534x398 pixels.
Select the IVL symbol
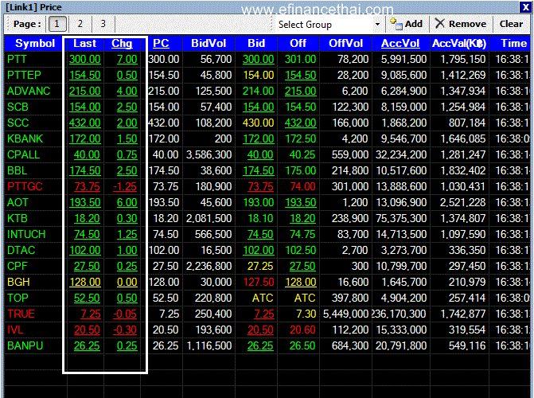pyautogui.click(x=15, y=330)
